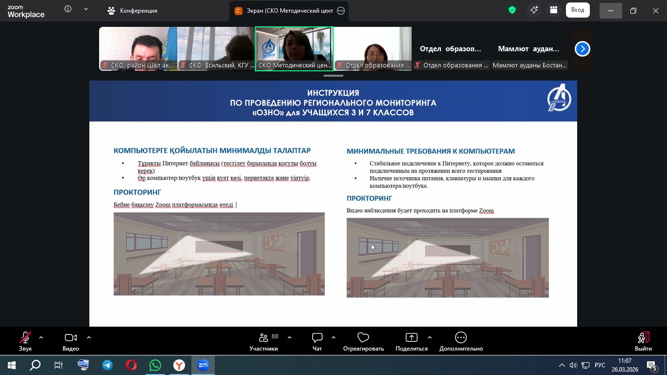Open dropdown chevron beside meeting info icon
The image size is (667, 375).
(86, 9)
